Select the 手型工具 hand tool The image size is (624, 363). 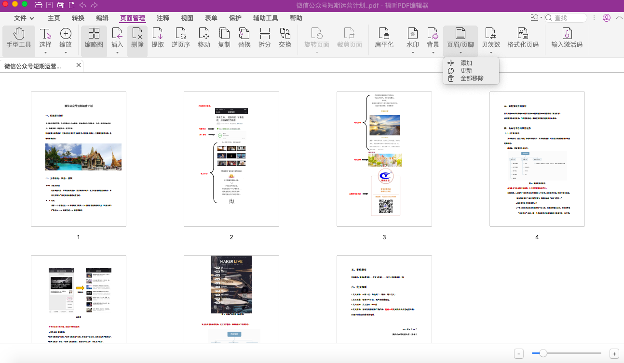tap(19, 38)
